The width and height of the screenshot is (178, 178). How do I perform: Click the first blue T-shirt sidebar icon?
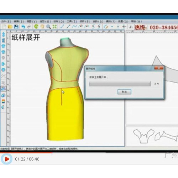(x=4, y=46)
